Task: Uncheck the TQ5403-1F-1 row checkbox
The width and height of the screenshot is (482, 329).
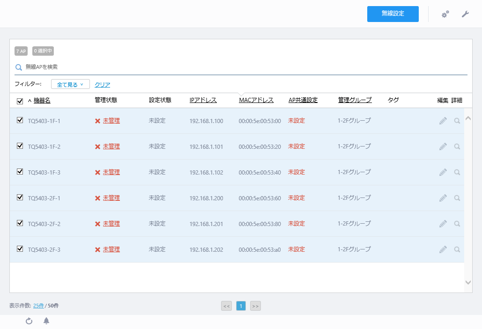Action: point(20,120)
